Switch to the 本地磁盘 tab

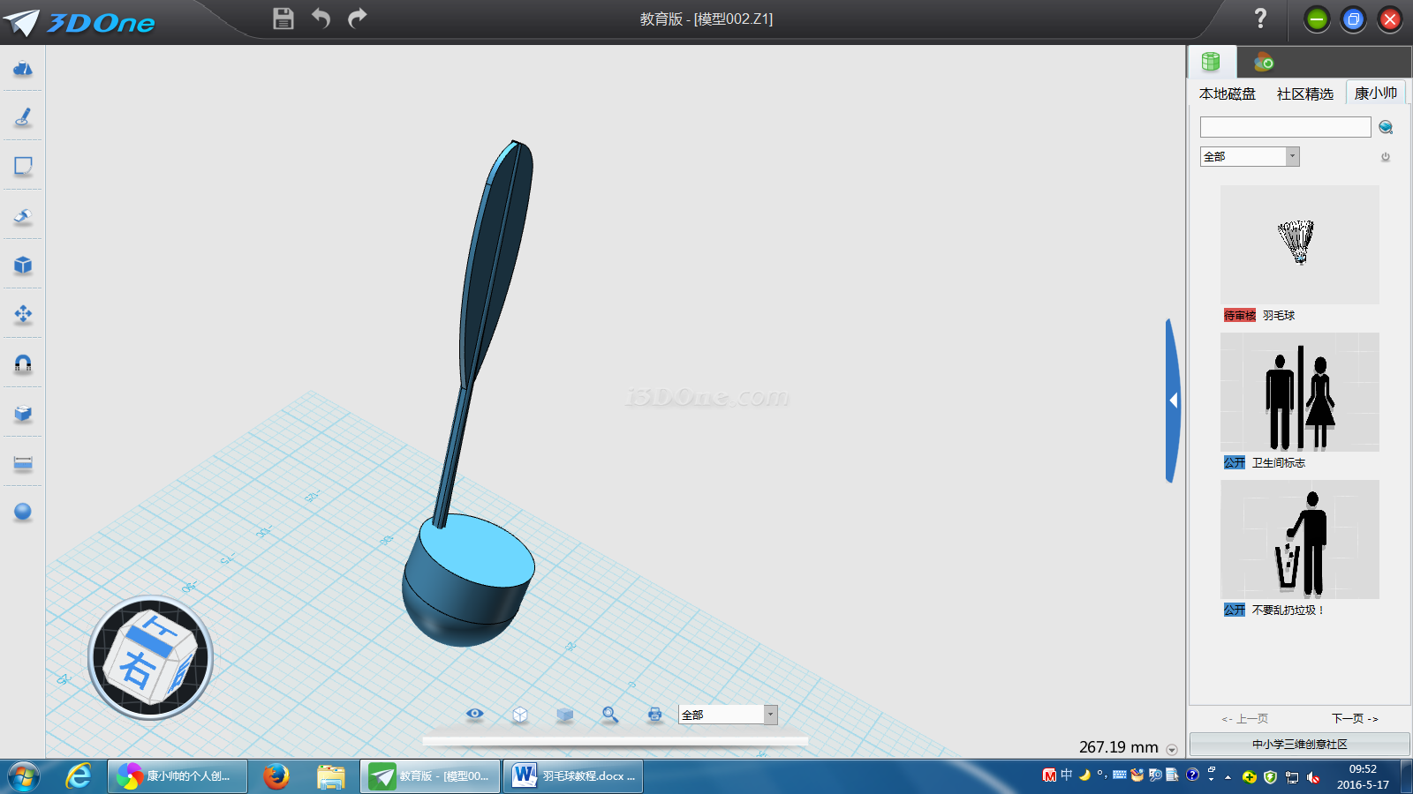click(1227, 94)
